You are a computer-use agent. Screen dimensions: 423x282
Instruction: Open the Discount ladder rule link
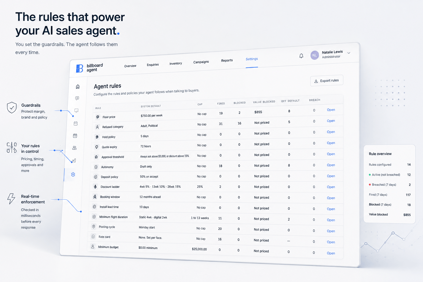331,187
